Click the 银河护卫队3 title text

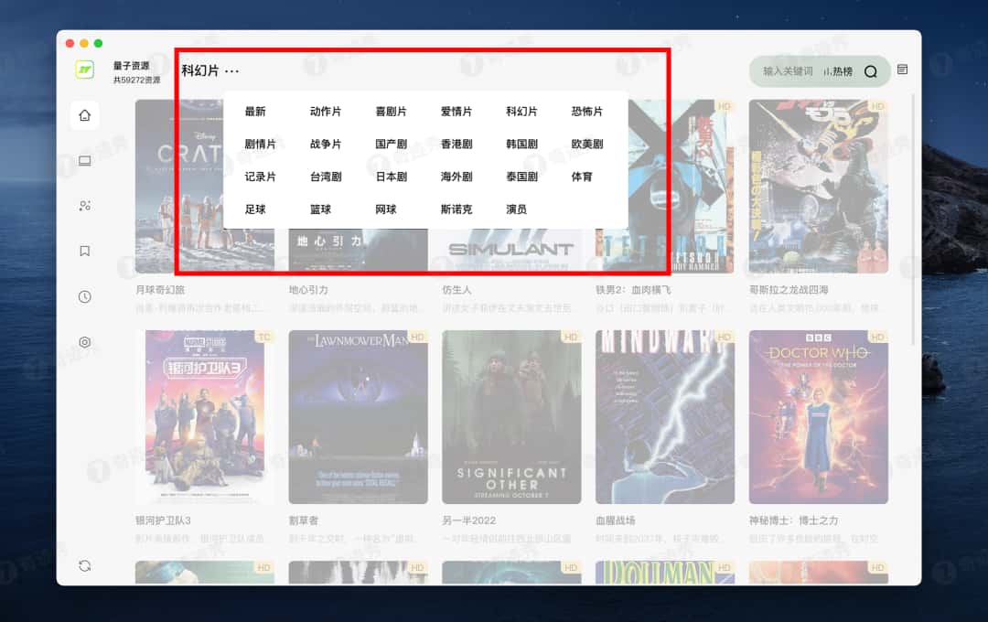point(163,520)
